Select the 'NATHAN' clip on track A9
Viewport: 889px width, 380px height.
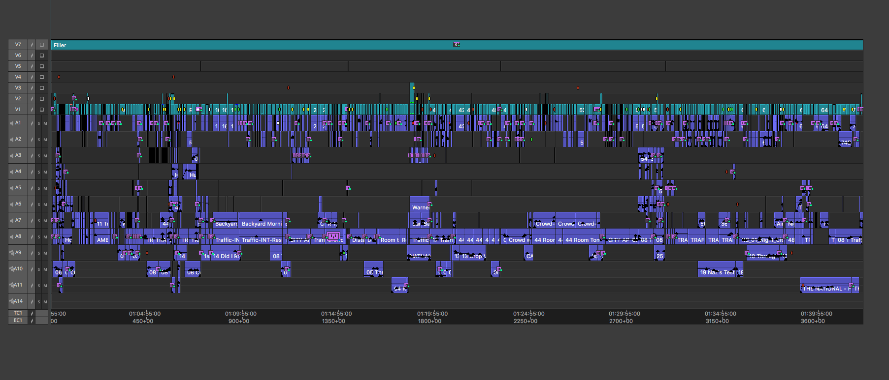(x=419, y=253)
